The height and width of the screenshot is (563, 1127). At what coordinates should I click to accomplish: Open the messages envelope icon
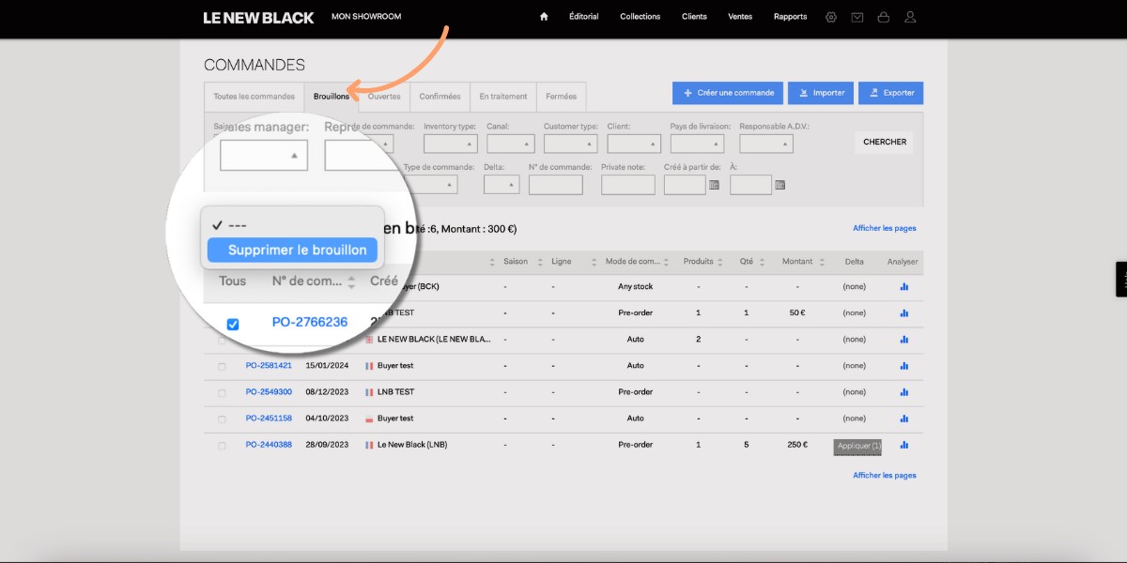857,17
